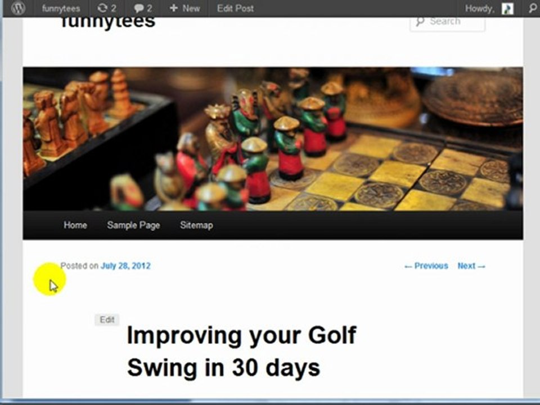Image resolution: width=540 pixels, height=405 pixels.
Task: Open the comments bubble showing 2
Action: point(143,8)
